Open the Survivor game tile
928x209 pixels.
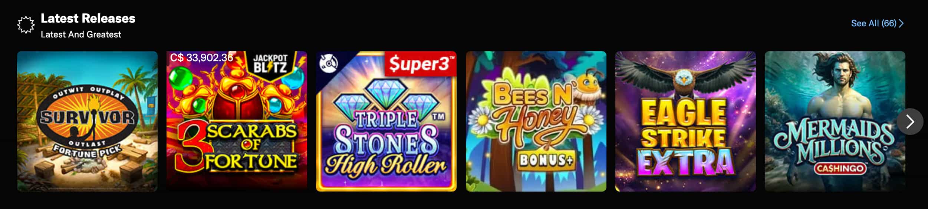point(87,121)
